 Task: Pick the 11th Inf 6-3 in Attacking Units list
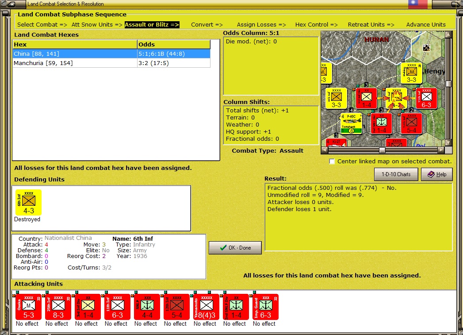(x=117, y=307)
